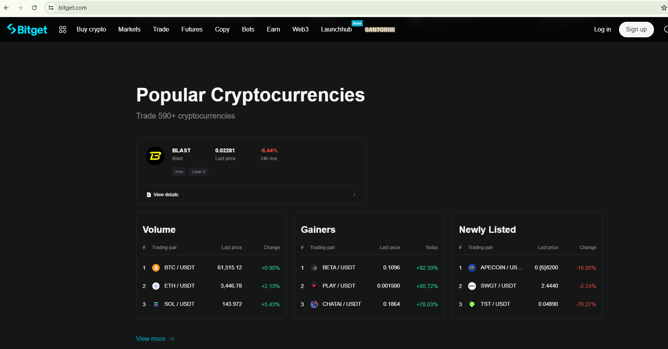The height and width of the screenshot is (349, 668).
Task: Click the SWGT coin icon
Action: click(472, 286)
